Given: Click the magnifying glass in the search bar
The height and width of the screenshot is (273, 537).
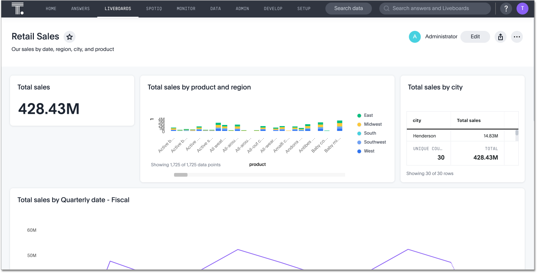Looking at the screenshot, I should (387, 8).
